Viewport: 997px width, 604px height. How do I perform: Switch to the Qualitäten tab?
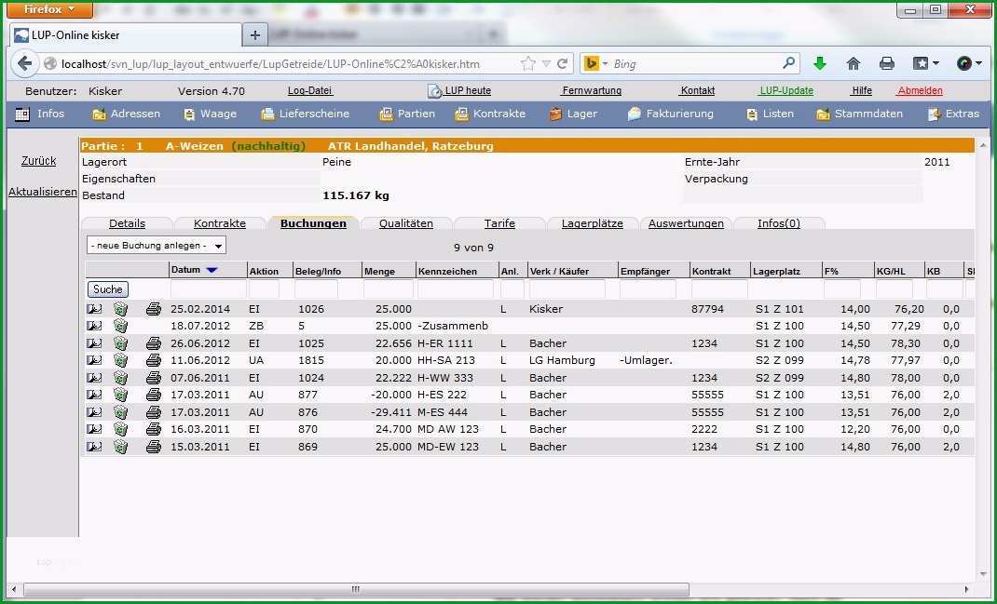click(x=405, y=223)
